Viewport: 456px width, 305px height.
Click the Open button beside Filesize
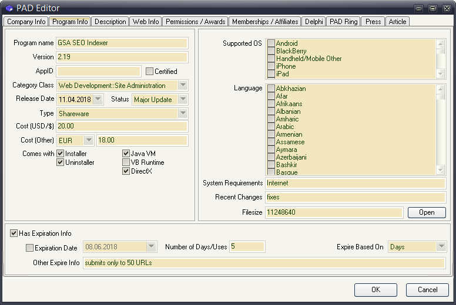(427, 212)
